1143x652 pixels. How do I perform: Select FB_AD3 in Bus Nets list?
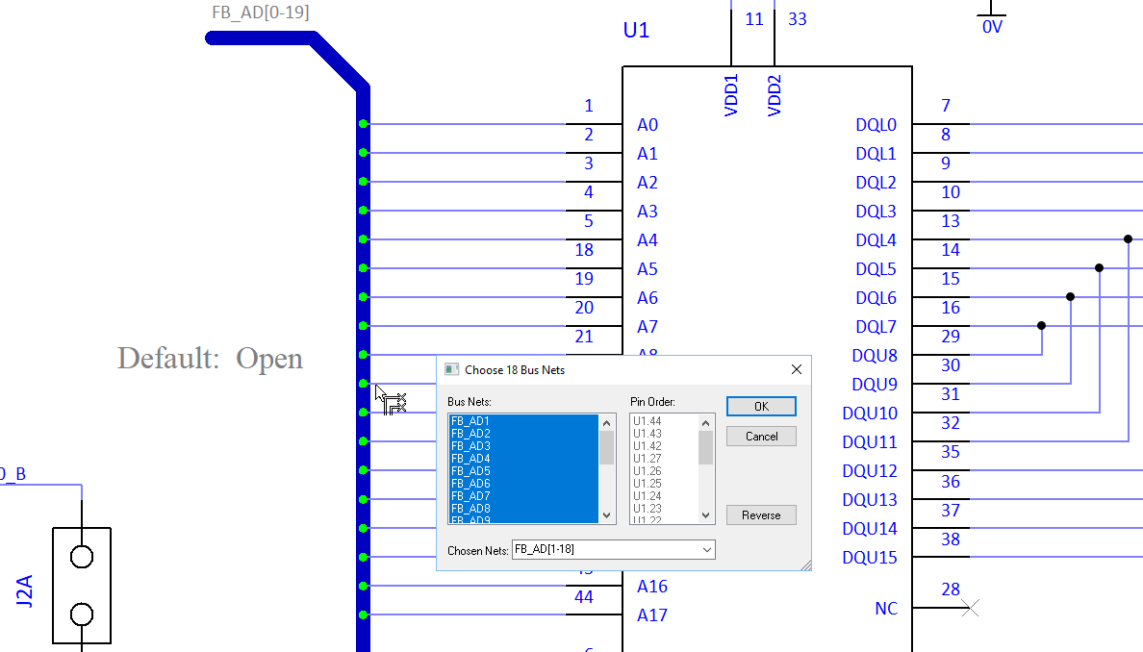[x=523, y=446]
